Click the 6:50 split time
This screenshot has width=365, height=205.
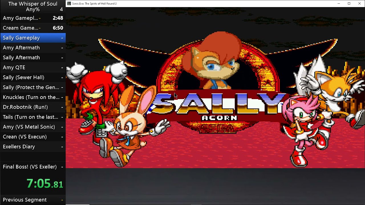[x=58, y=28]
